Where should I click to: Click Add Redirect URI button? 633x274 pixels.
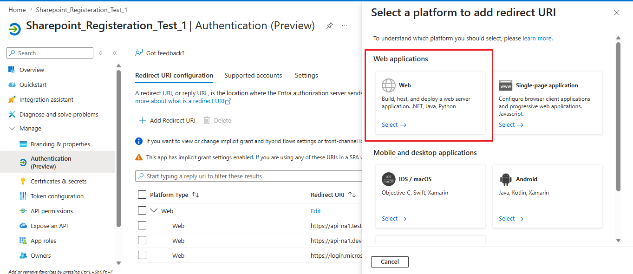(x=167, y=120)
